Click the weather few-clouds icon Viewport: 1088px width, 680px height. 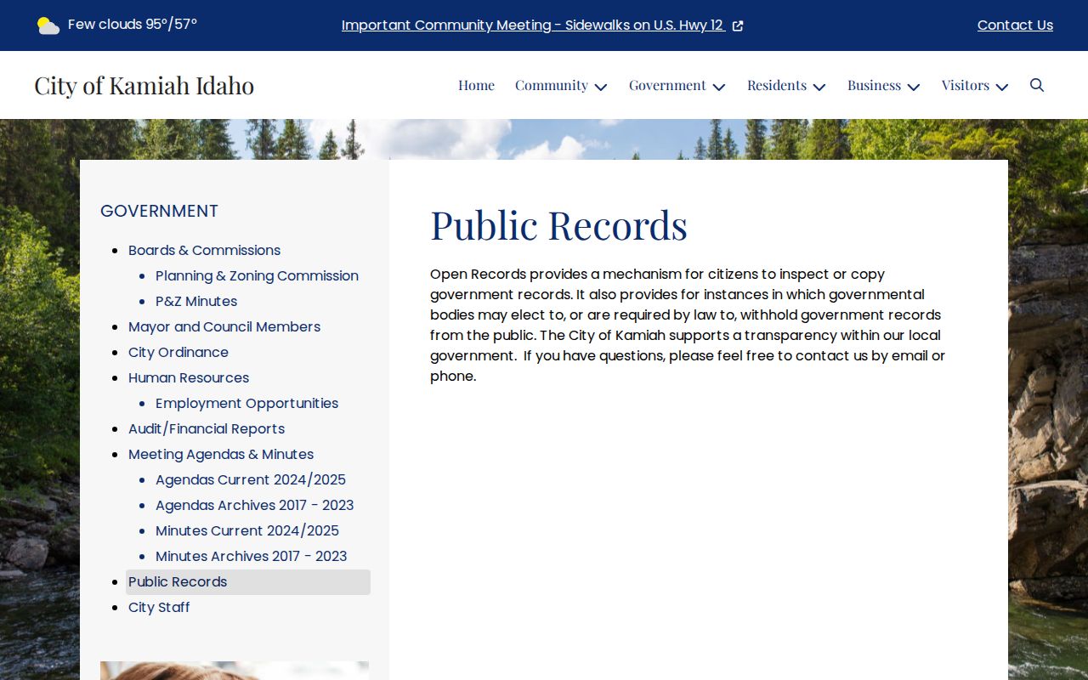coord(48,25)
